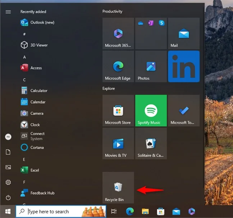Open File Explorer from the taskbar
Screen dimensions: 233x218
coord(145,212)
